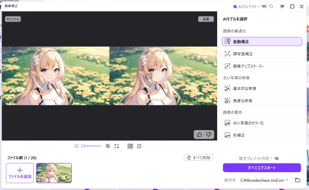Image resolution: width=309 pixels, height=190 pixels.
Task: Open the save location dropdown
Action: click(x=265, y=180)
